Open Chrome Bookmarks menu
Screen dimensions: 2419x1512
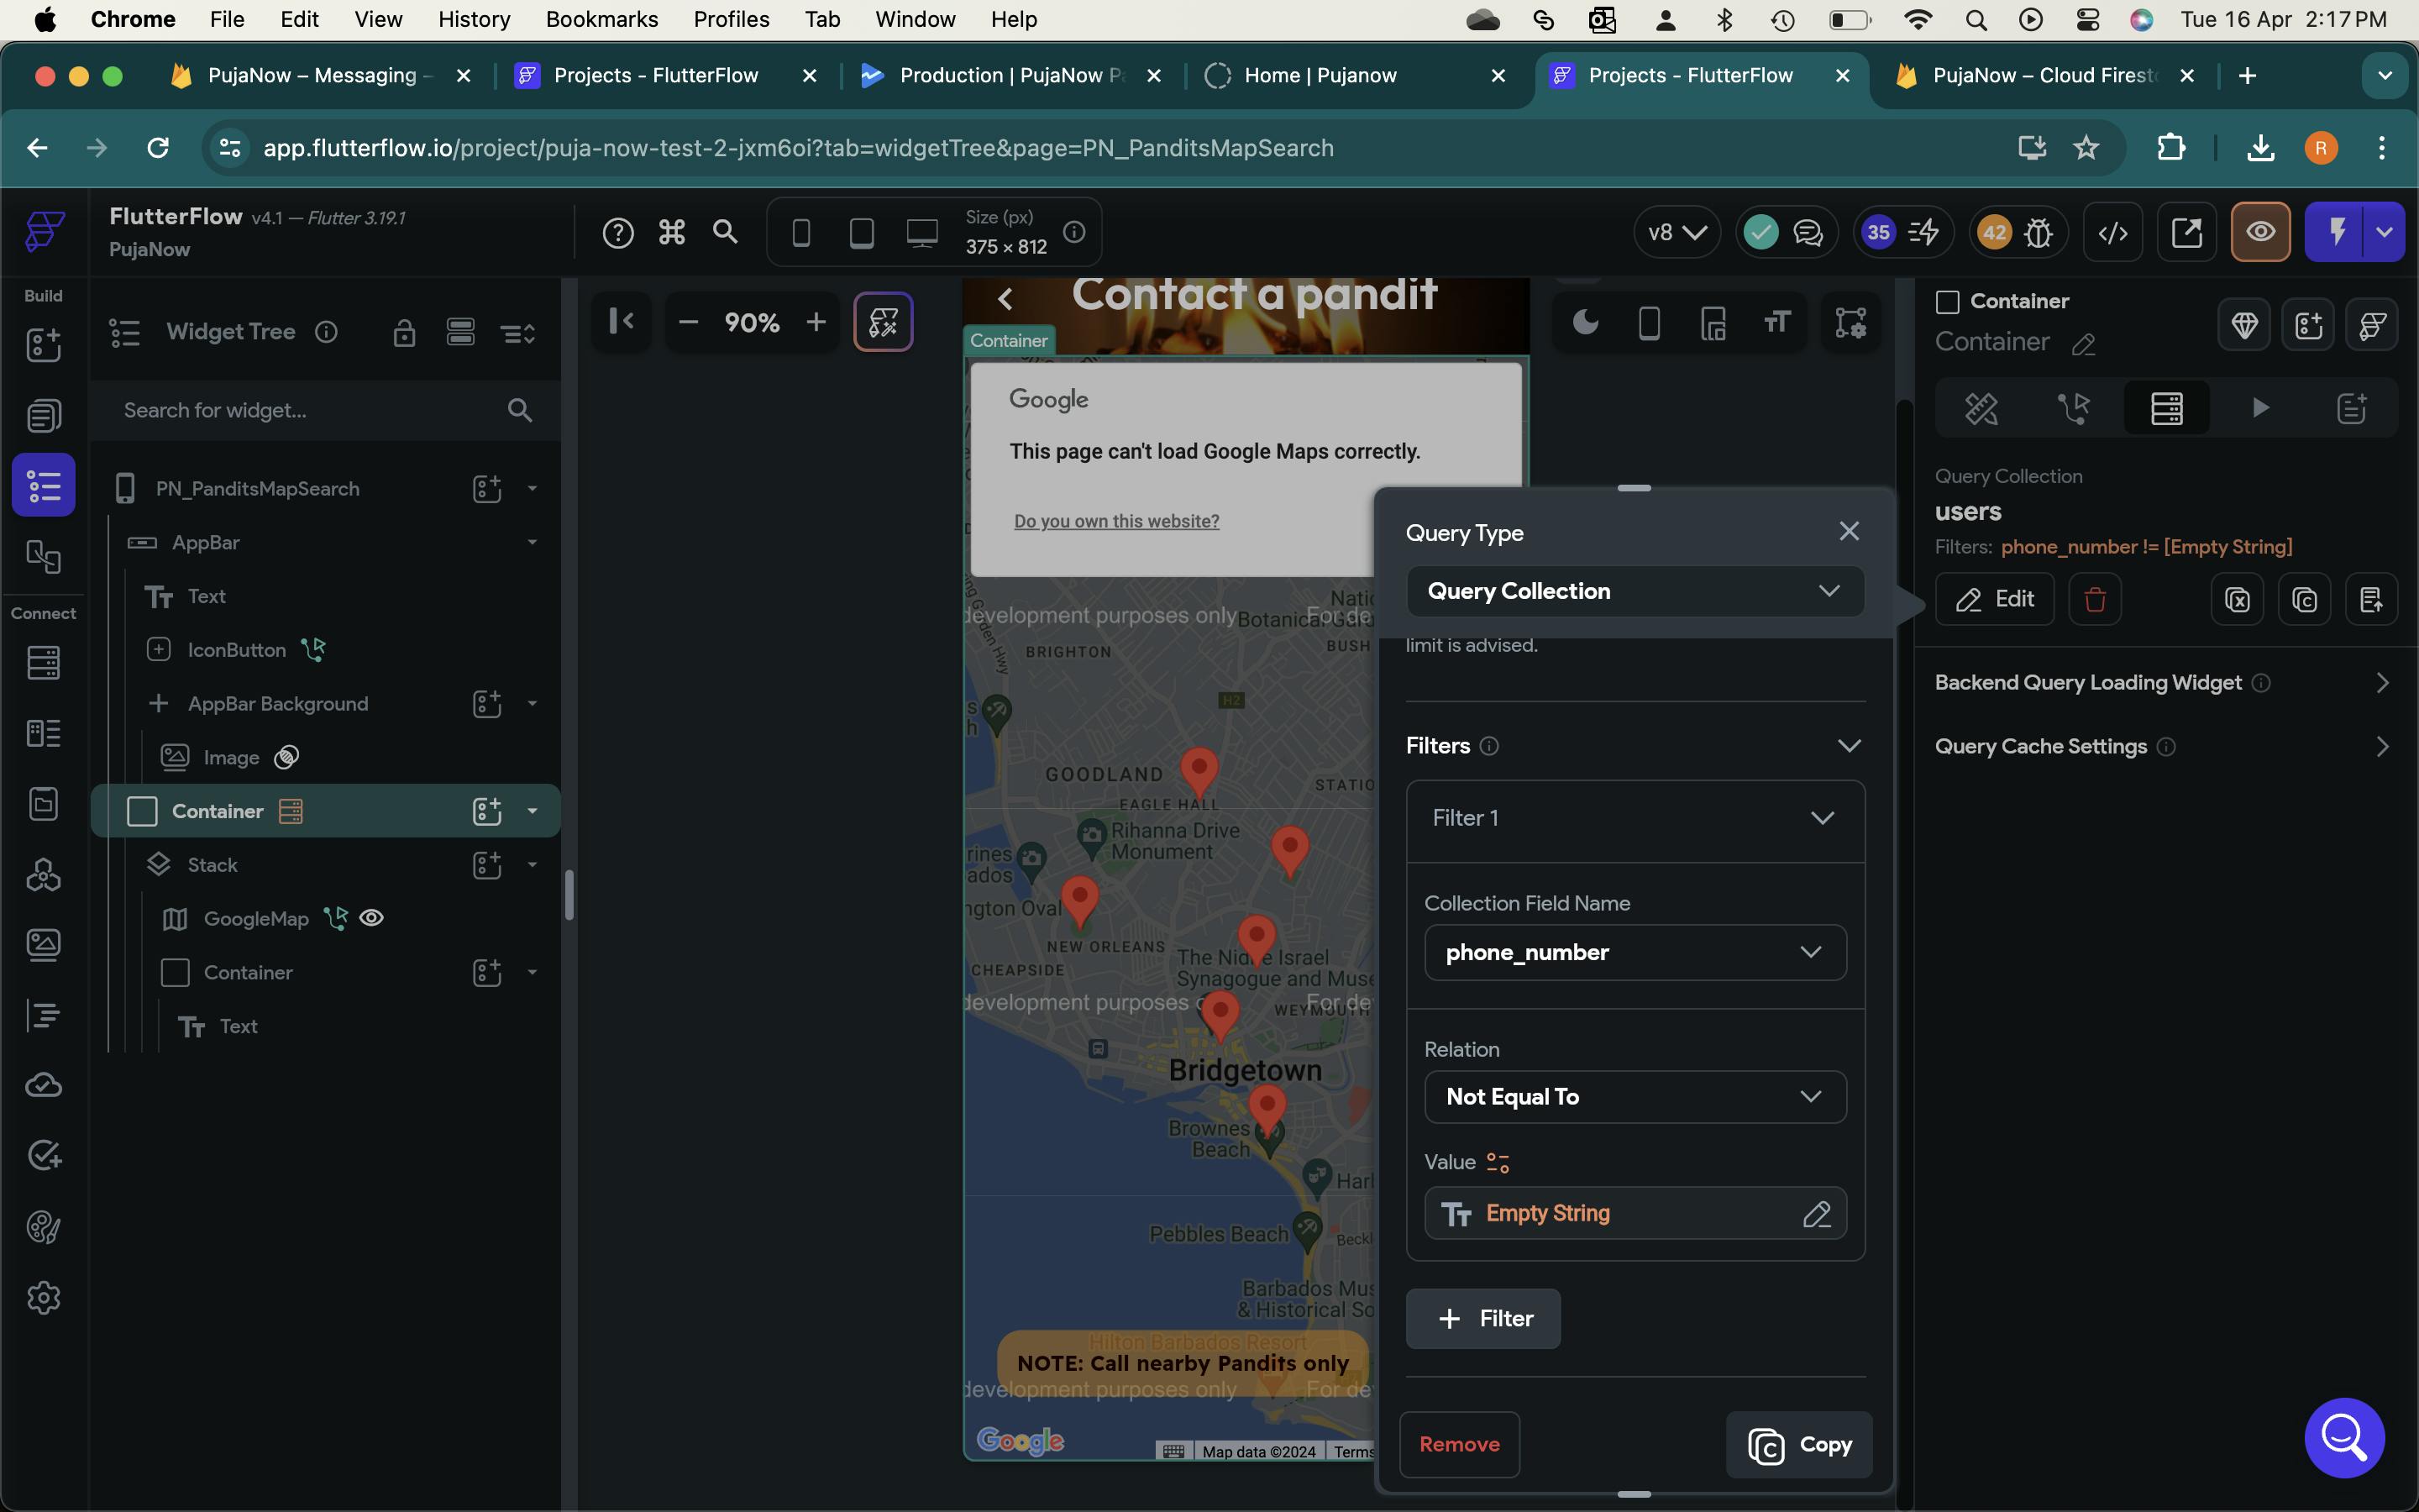601,19
